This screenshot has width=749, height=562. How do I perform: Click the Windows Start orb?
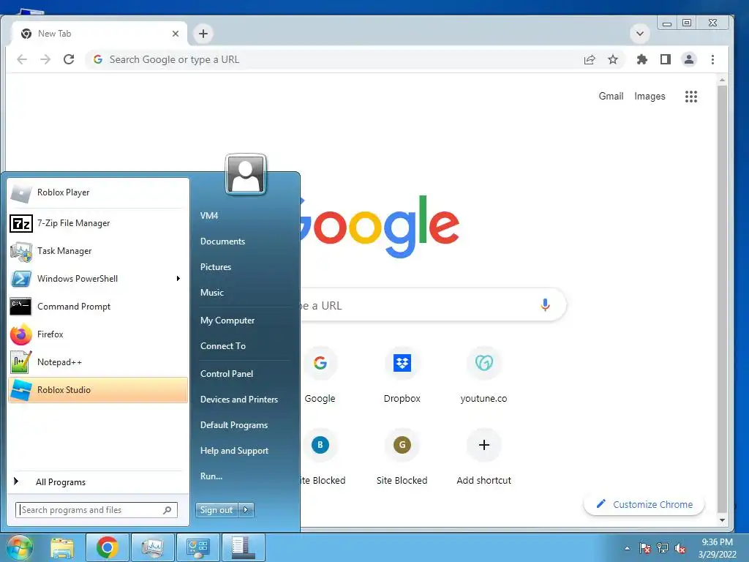tap(19, 547)
